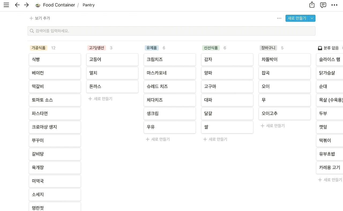343x211 pixels.
Task: Open the 차돌박이 card
Action: (x=285, y=60)
